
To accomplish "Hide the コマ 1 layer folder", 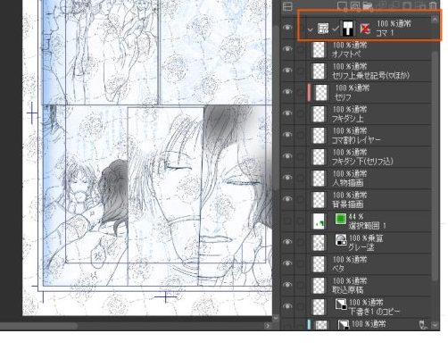I will coord(287,28).
